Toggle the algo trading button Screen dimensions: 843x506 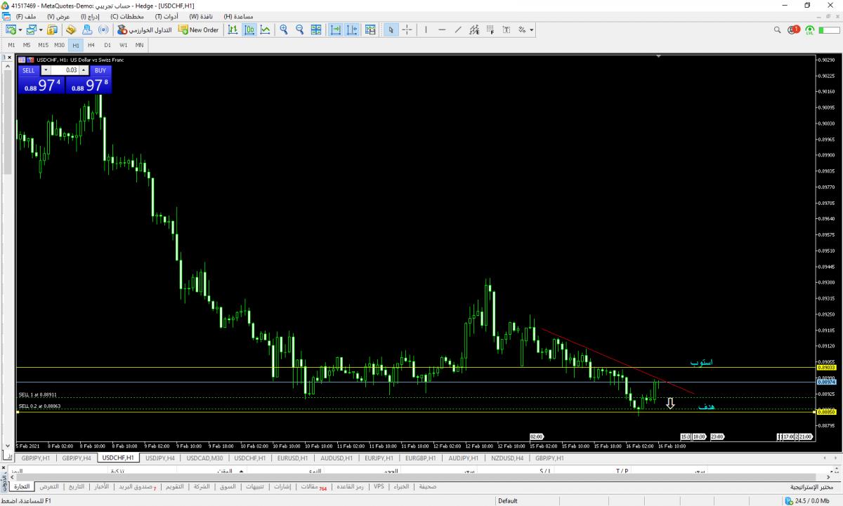click(145, 29)
